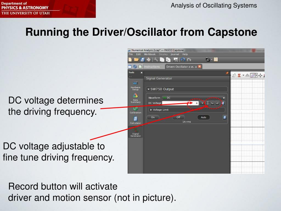Open Hardware Setup in Tools panel

point(136,86)
